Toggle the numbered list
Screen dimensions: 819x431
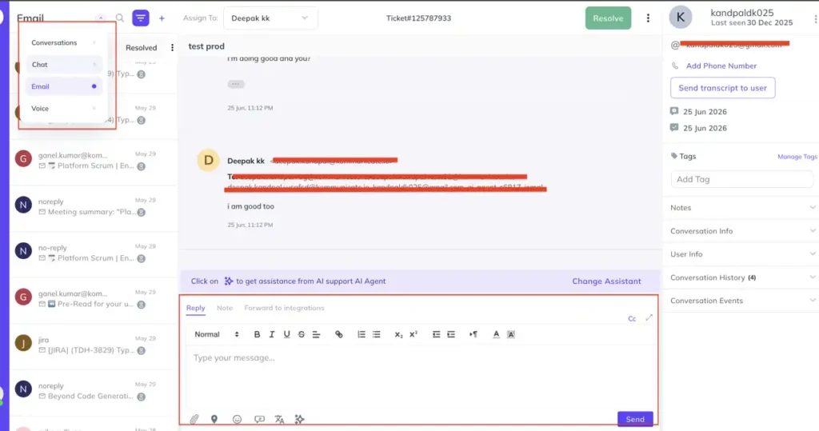(x=362, y=334)
